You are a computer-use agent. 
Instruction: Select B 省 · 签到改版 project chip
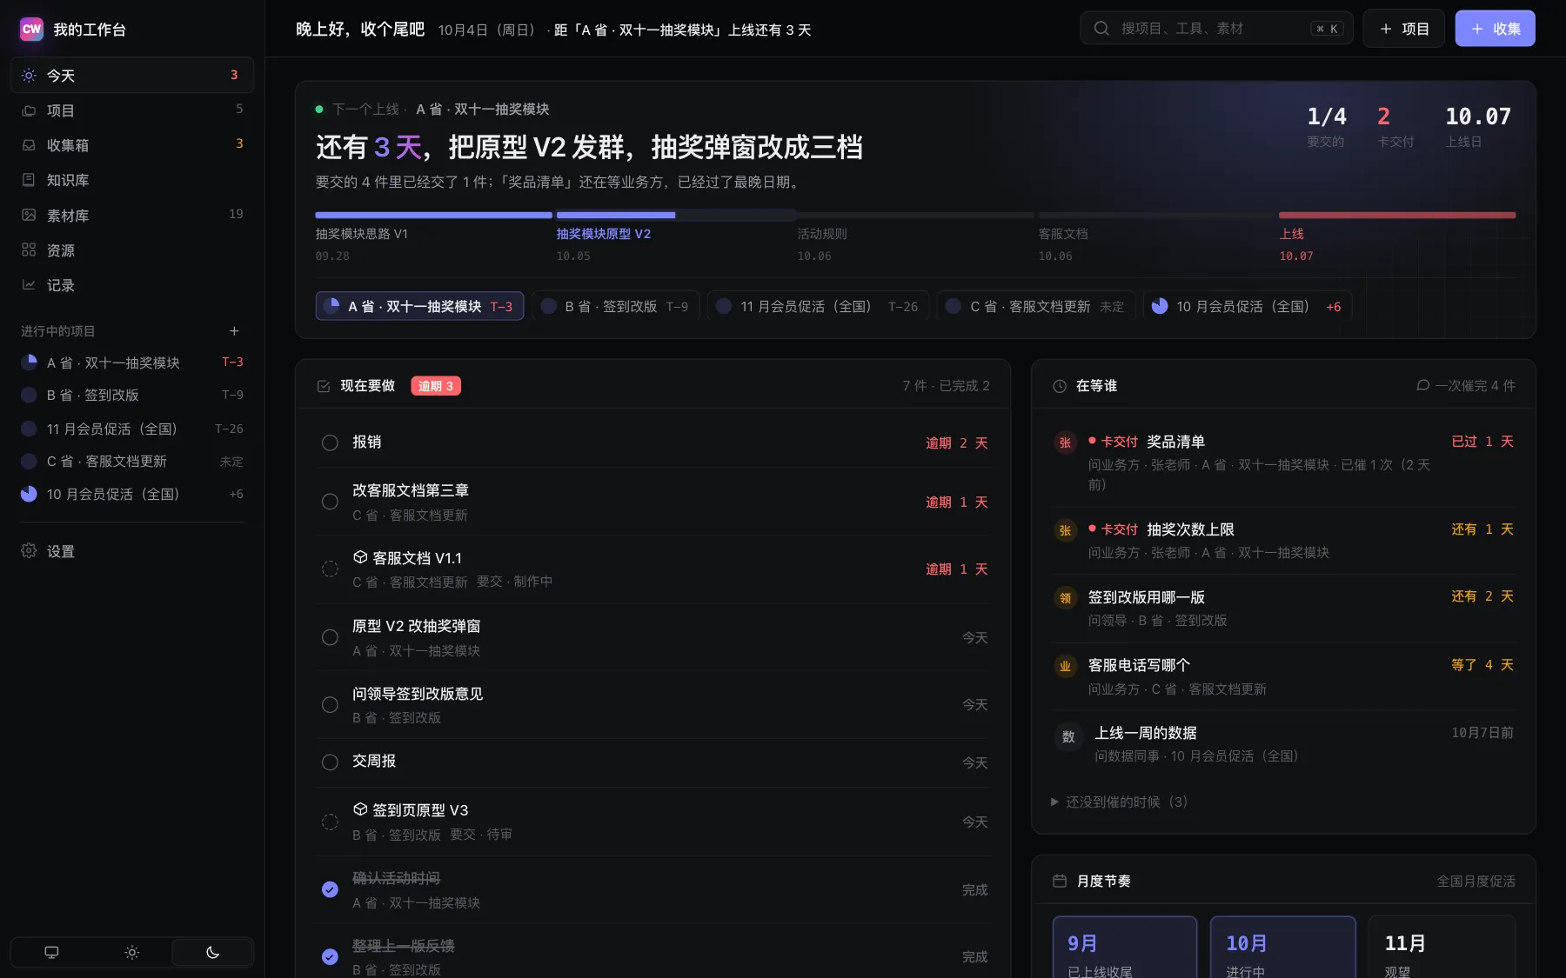pyautogui.click(x=616, y=306)
